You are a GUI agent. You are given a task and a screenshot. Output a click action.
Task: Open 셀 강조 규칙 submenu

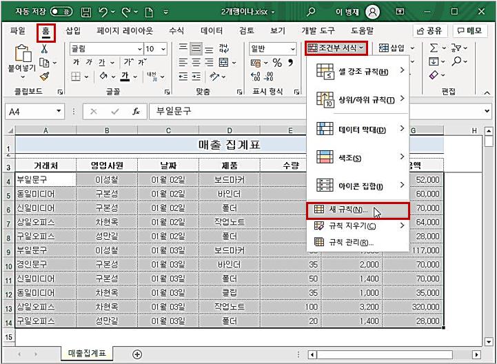tap(358, 71)
